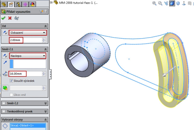Open the View Orientation cube icon
Screen dimensions: 194x130
click(x=178, y=3)
